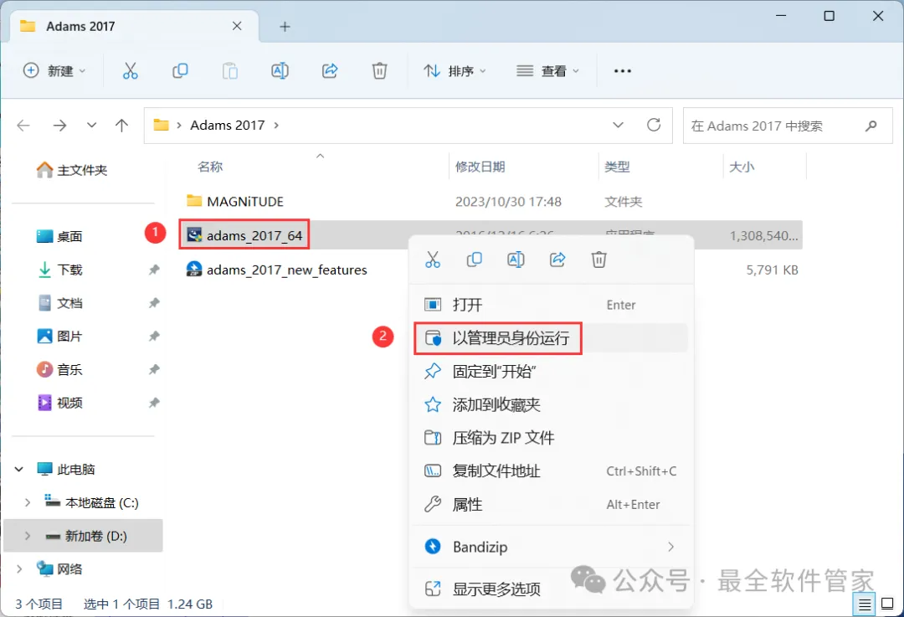Viewport: 904px width, 617px height.
Task: Expand the Bandizip submenu arrow
Action: coord(670,547)
